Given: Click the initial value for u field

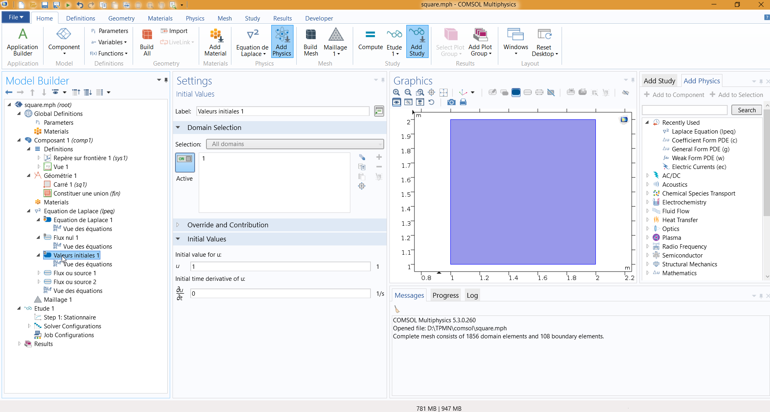Looking at the screenshot, I should point(281,266).
